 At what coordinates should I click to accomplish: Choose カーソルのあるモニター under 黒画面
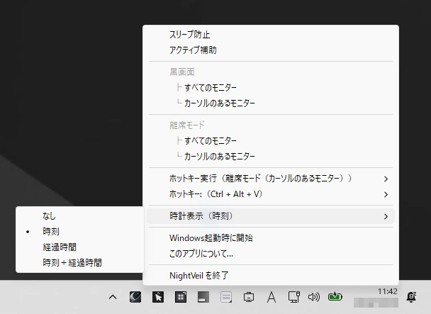(x=271, y=103)
